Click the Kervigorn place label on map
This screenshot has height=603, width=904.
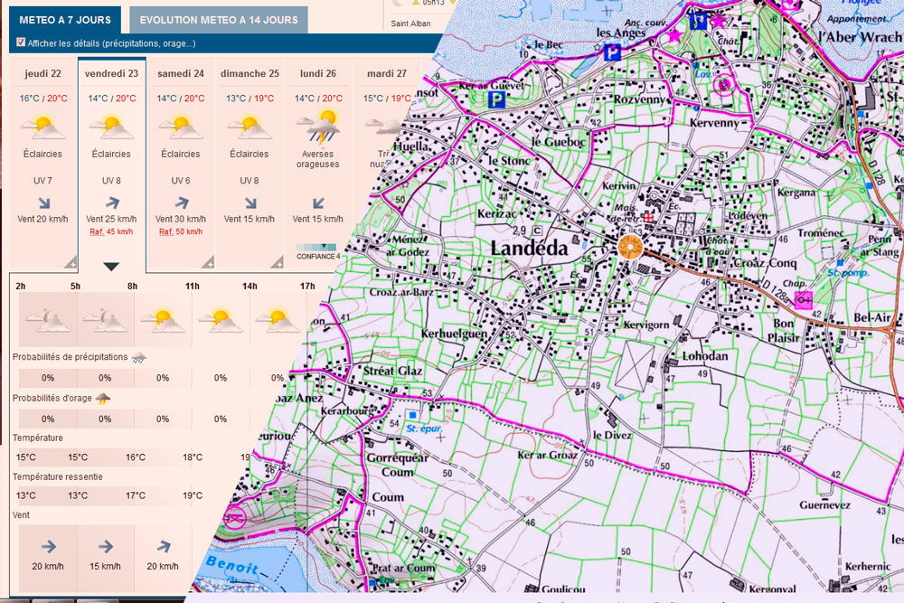646,325
